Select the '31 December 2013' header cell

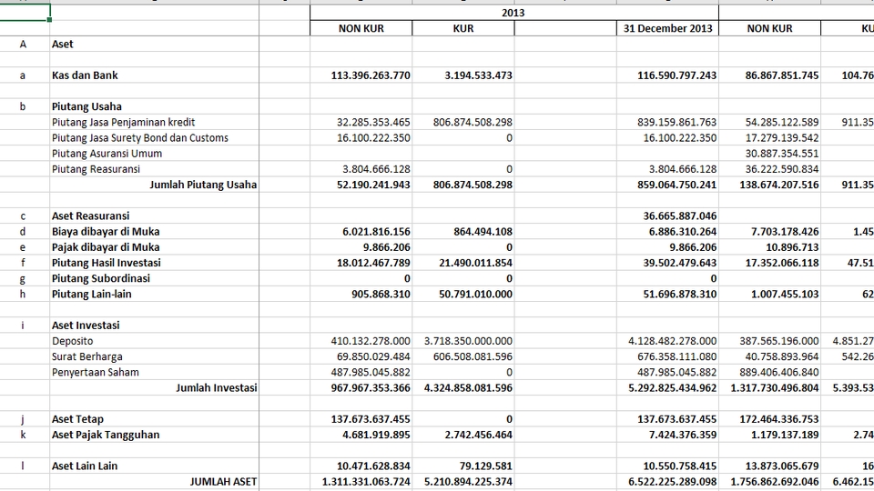point(667,28)
